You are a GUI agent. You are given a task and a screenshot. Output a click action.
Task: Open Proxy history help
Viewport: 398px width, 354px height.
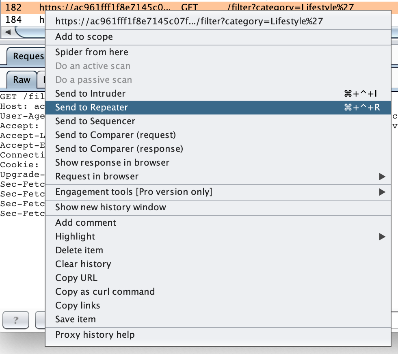coord(218,335)
